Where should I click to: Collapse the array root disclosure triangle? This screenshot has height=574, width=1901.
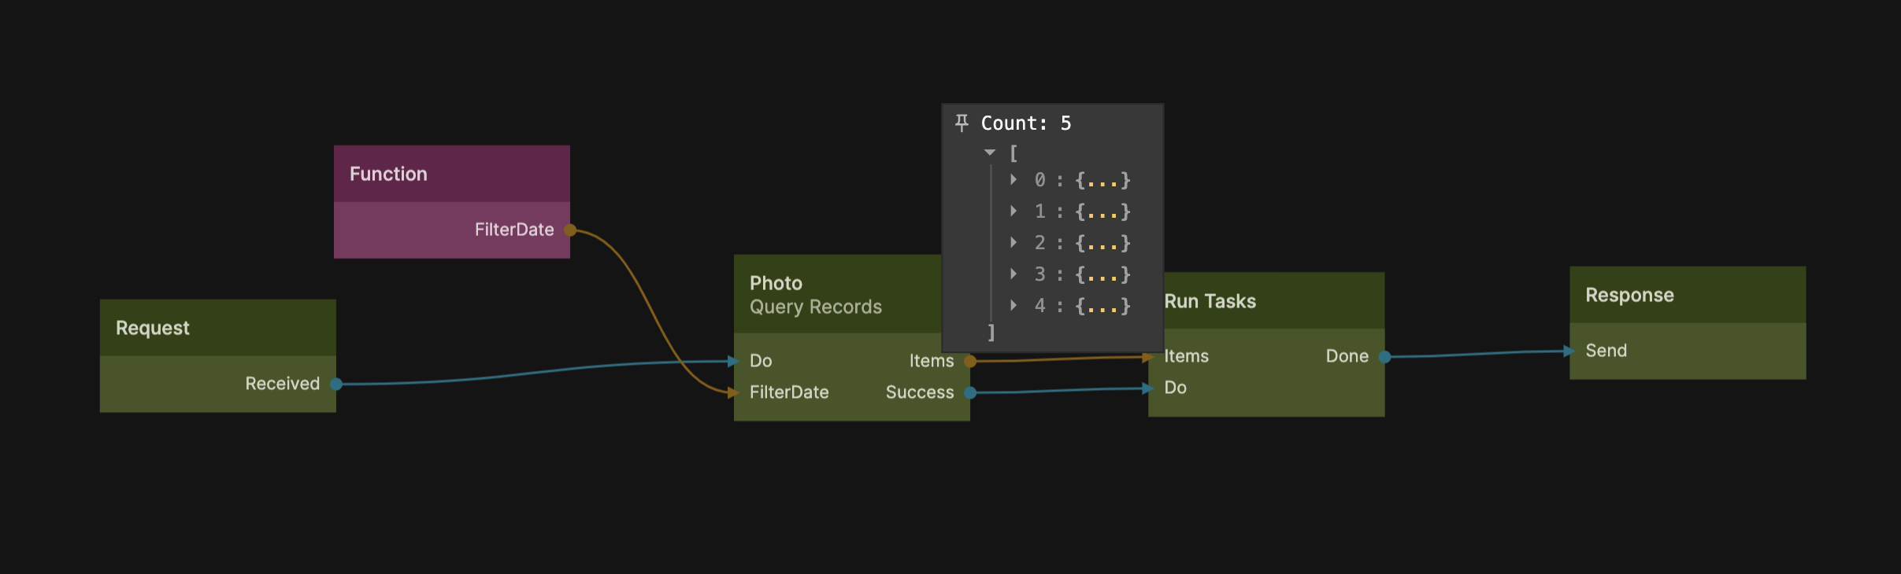(990, 153)
